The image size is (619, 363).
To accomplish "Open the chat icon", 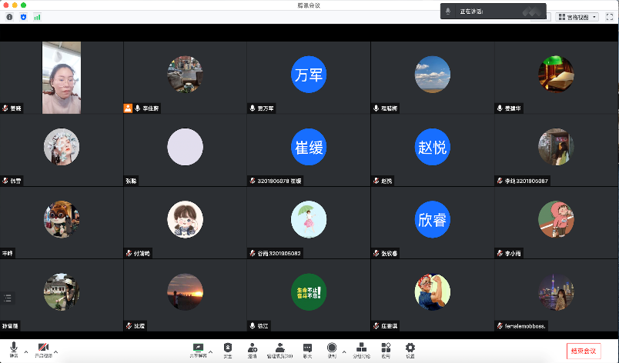I will [x=307, y=349].
